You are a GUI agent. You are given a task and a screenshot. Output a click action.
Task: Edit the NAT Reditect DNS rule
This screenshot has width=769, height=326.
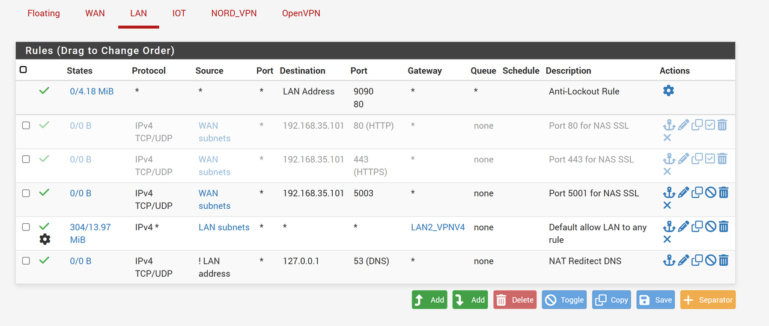click(683, 260)
